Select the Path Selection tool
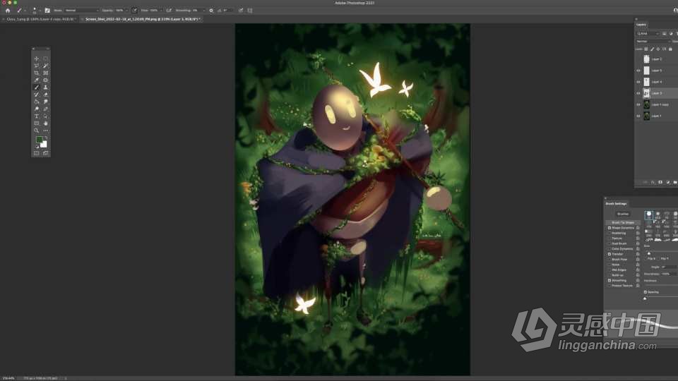The height and width of the screenshot is (381, 678). pos(45,116)
